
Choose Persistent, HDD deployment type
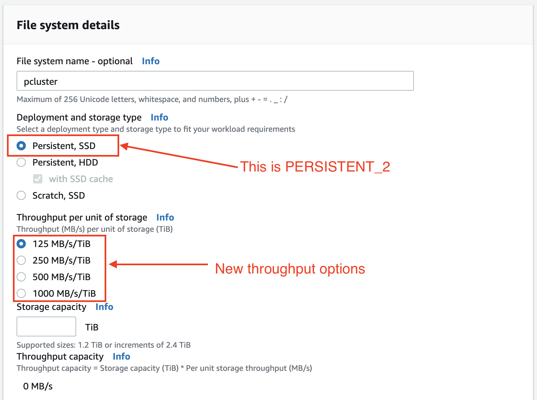coord(22,162)
